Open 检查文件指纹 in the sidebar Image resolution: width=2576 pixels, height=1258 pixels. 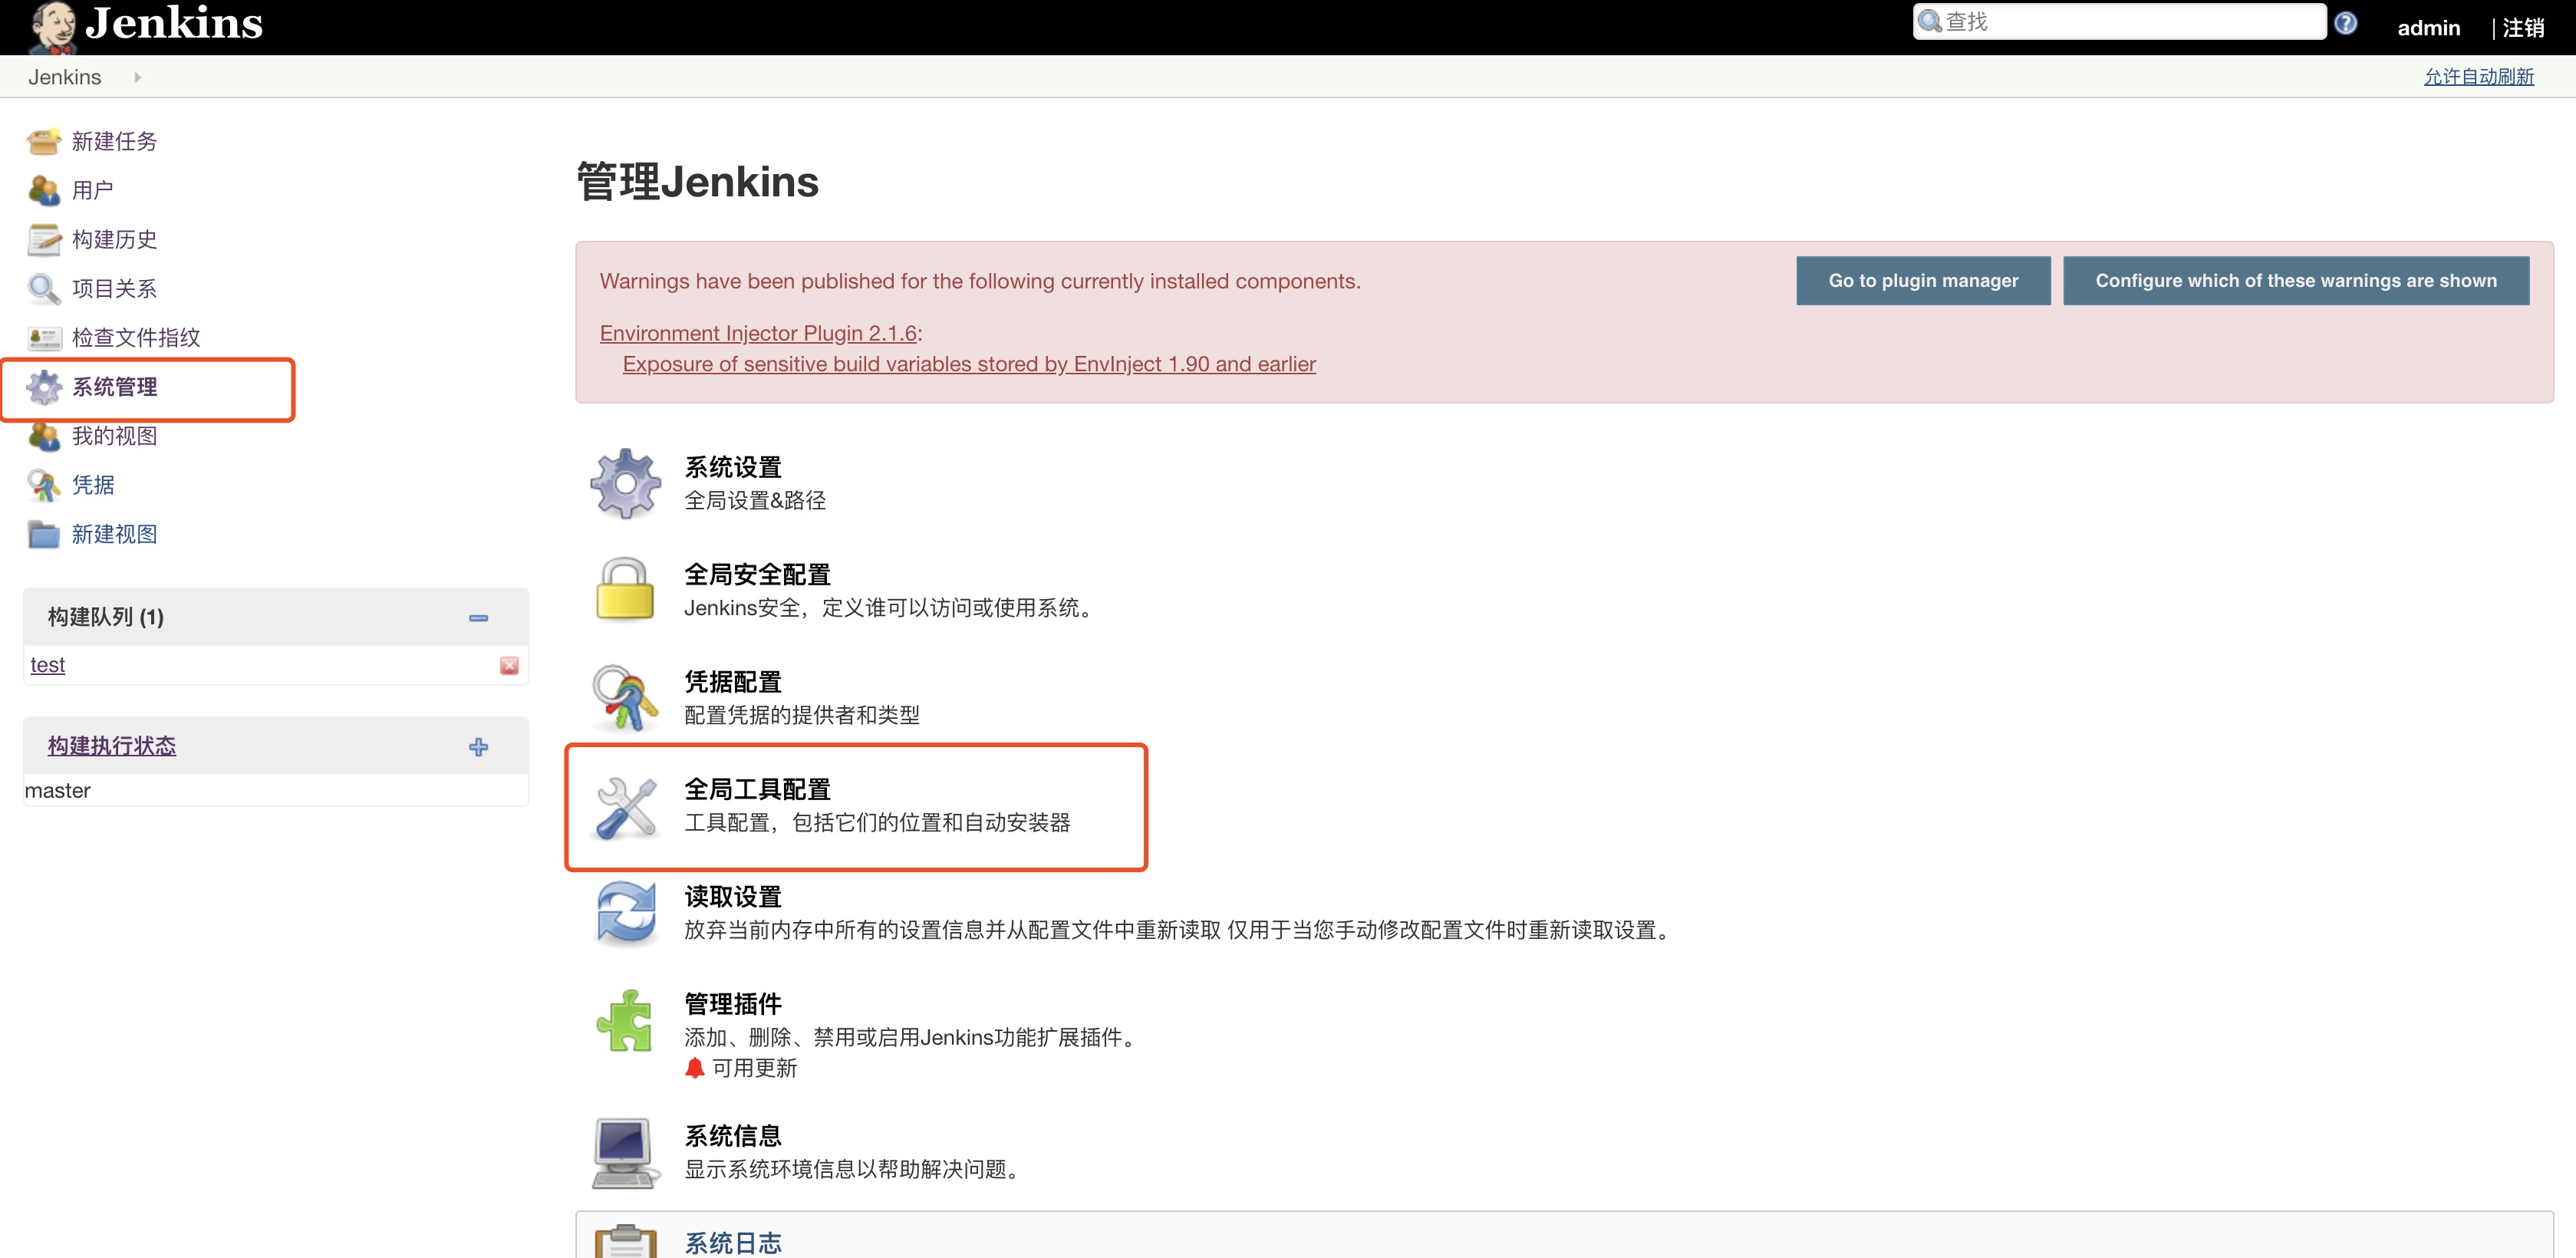pos(136,338)
